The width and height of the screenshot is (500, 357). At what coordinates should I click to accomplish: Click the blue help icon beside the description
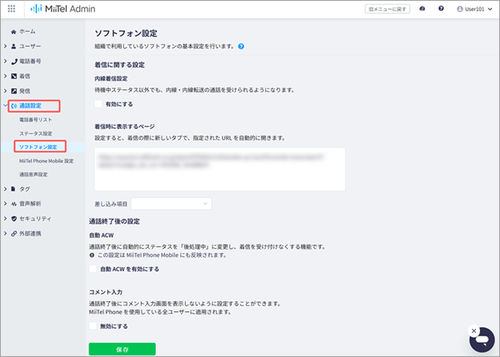pos(241,47)
